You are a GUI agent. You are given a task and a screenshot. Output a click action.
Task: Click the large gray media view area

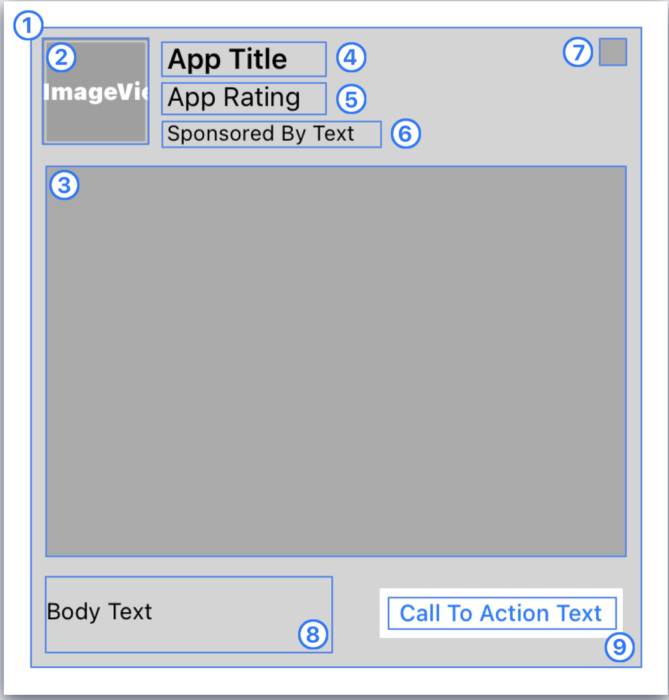tap(336, 361)
